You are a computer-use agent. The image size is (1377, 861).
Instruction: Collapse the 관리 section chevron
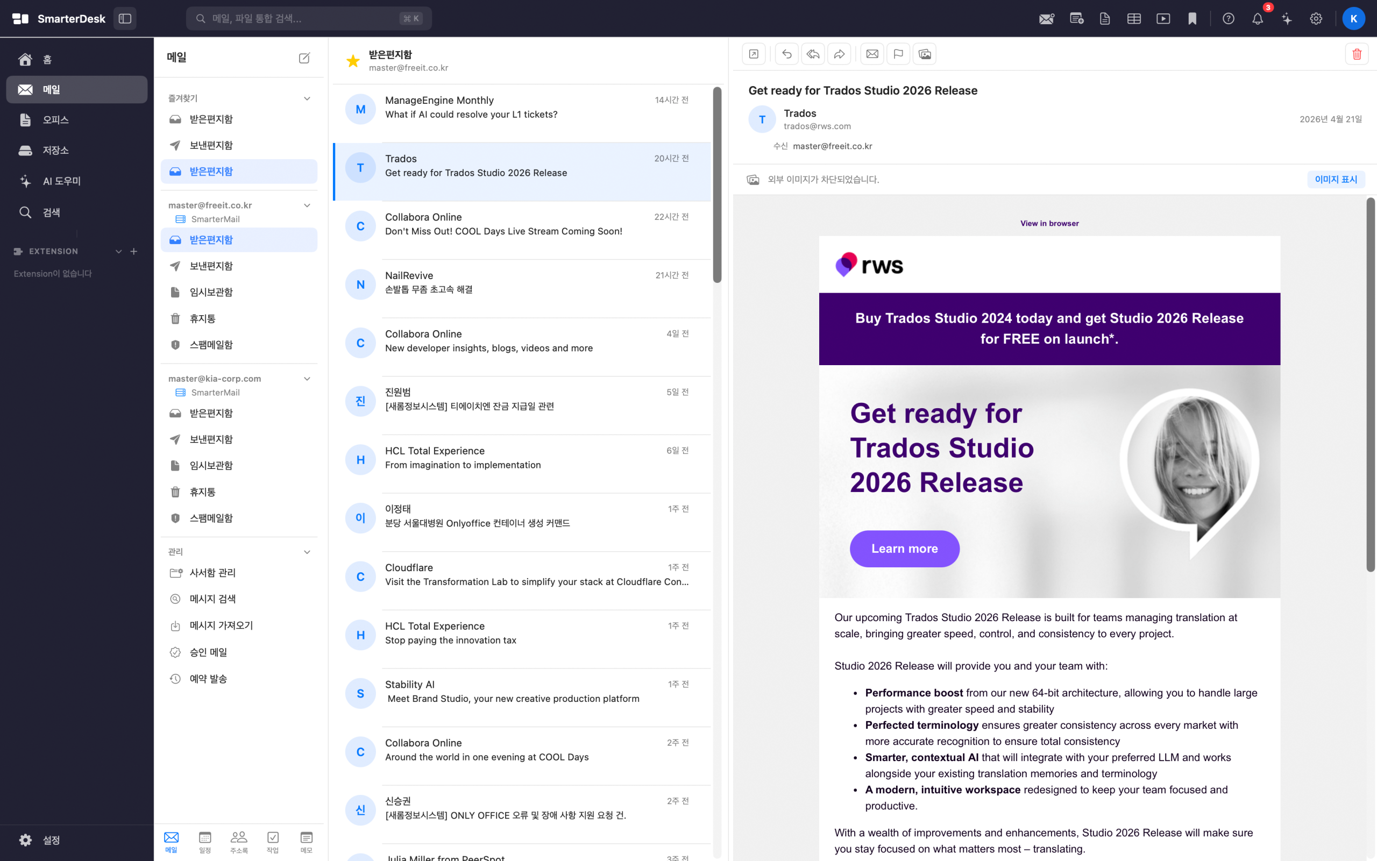click(307, 552)
